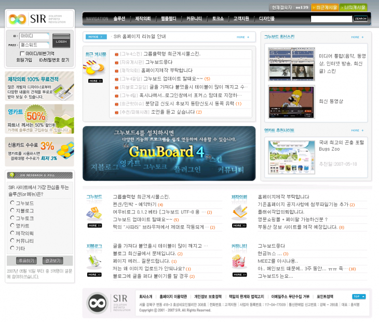This screenshot has width=379, height=322.
Task: Click the 제작의뢰 notepad pencil icon
Action: [240, 212]
